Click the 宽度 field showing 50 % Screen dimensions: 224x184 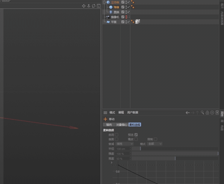pos(122,158)
